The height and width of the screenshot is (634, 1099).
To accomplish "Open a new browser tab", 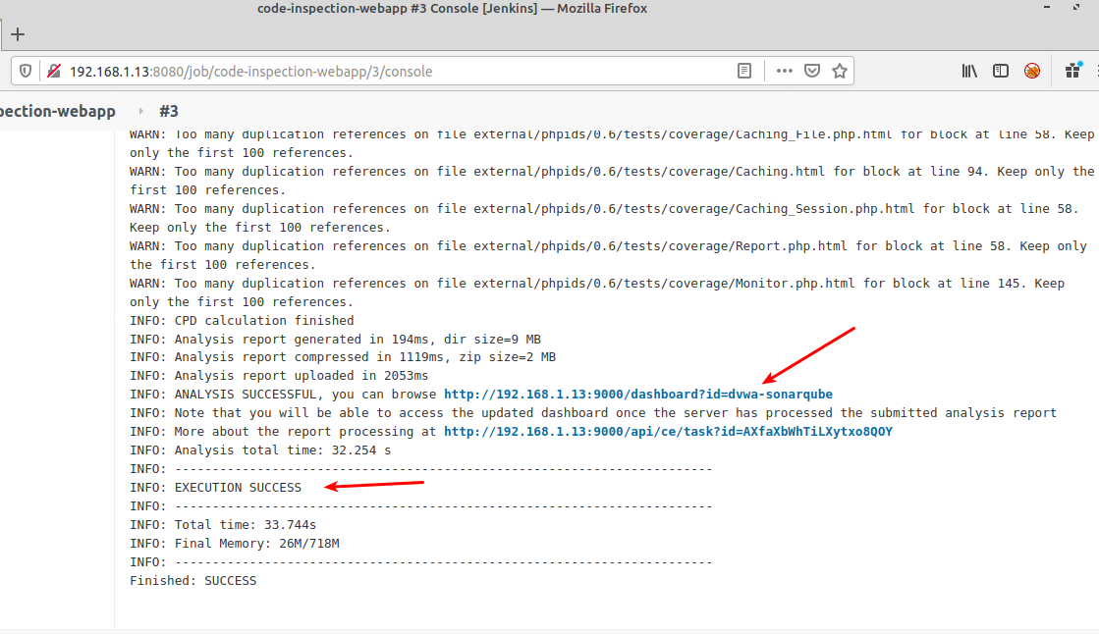I will pyautogui.click(x=18, y=34).
